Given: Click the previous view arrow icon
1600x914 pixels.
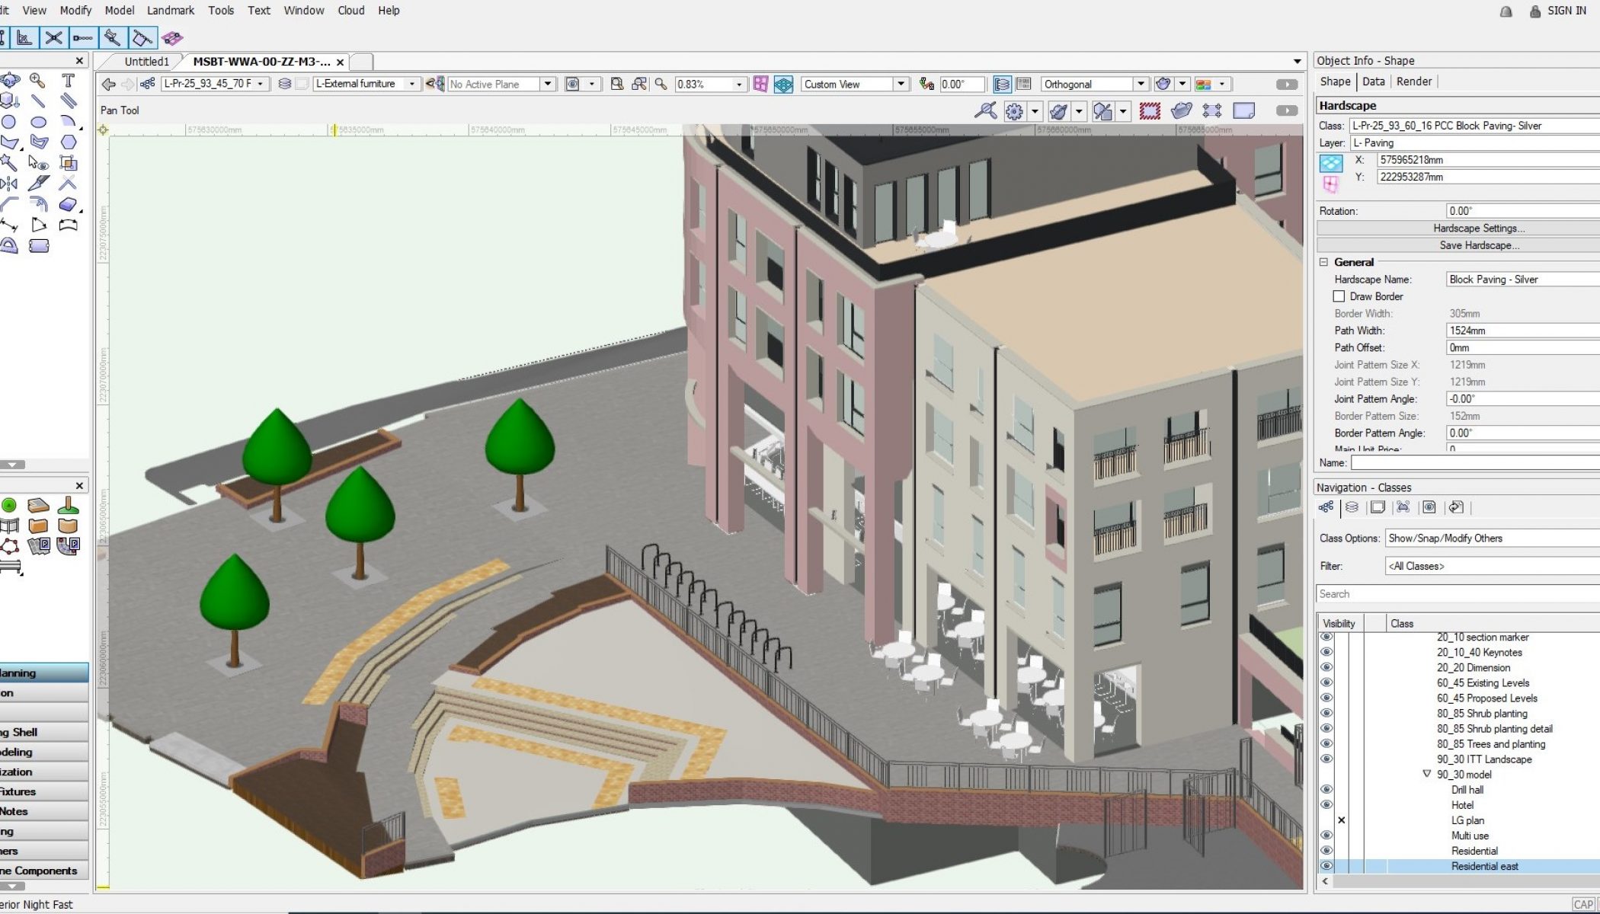Looking at the screenshot, I should point(108,84).
